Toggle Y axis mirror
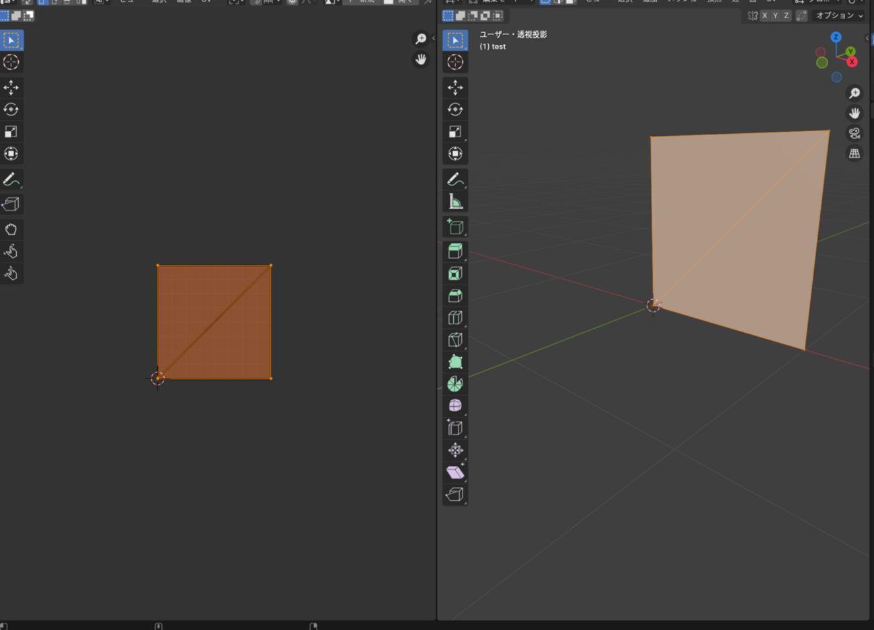874x630 pixels. pyautogui.click(x=775, y=15)
